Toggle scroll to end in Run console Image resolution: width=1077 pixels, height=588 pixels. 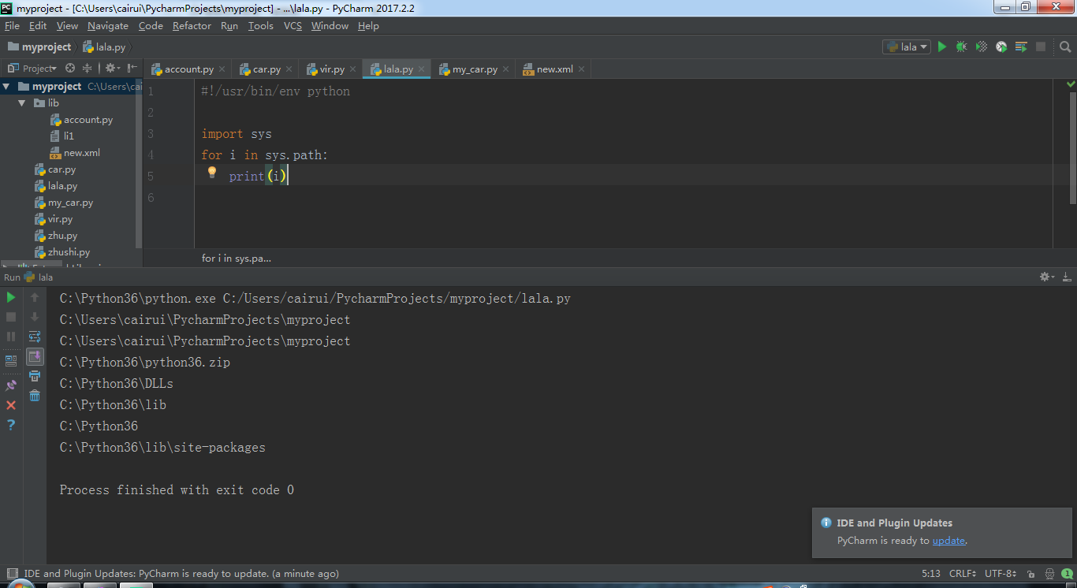click(x=35, y=356)
